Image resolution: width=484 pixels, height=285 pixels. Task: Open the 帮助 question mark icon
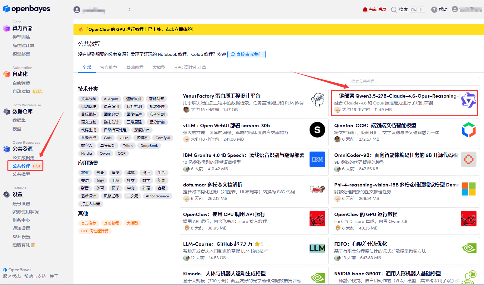434,10
